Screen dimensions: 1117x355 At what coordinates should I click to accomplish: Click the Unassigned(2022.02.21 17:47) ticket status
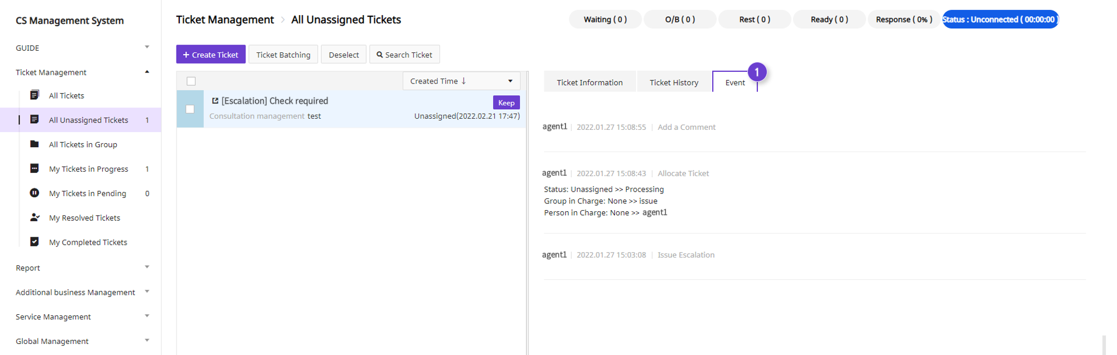[x=467, y=116]
